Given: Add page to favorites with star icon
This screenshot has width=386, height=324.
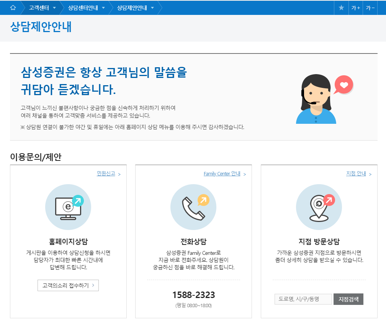Looking at the screenshot, I should (x=341, y=8).
